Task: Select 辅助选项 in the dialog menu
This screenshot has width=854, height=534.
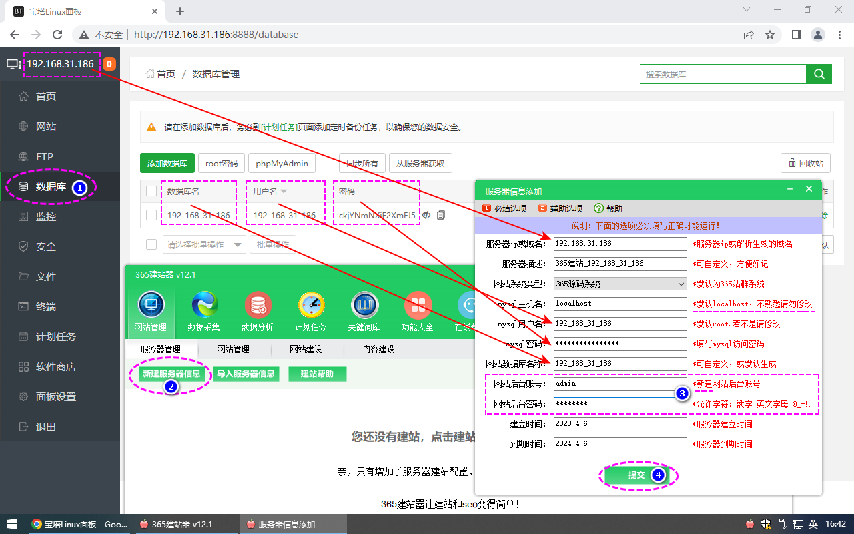Action: tap(560, 208)
